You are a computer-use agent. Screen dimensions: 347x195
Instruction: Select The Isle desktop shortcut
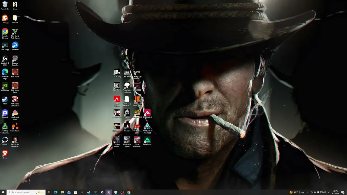[x=127, y=114]
